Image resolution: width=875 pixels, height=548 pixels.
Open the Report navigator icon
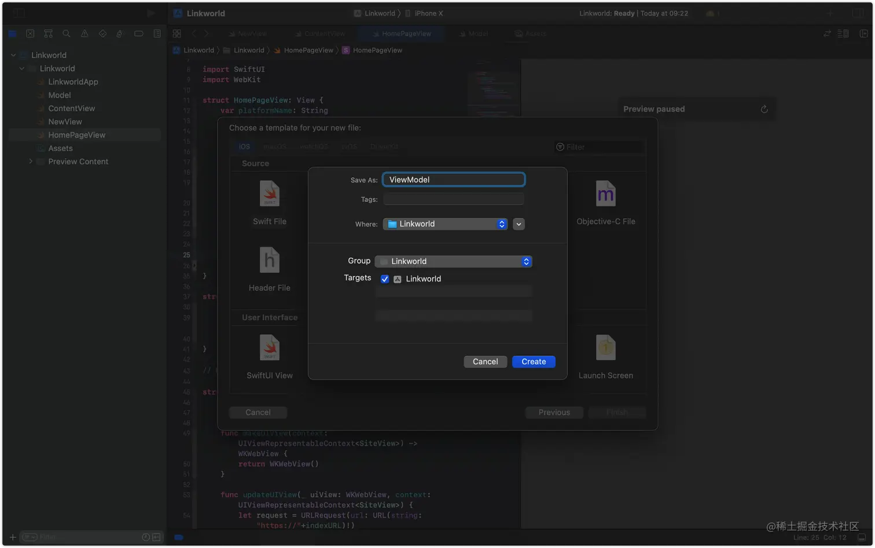point(157,34)
